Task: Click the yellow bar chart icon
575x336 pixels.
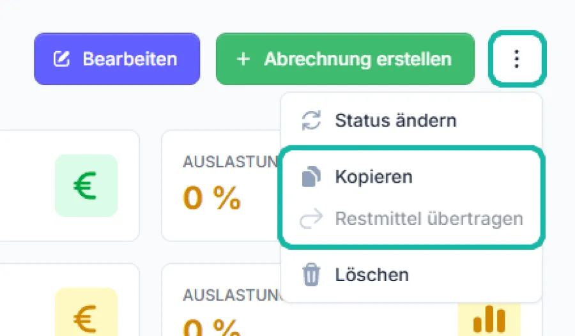Action: coord(489,319)
